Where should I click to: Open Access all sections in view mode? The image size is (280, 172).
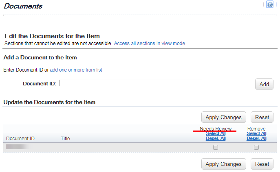(150, 44)
